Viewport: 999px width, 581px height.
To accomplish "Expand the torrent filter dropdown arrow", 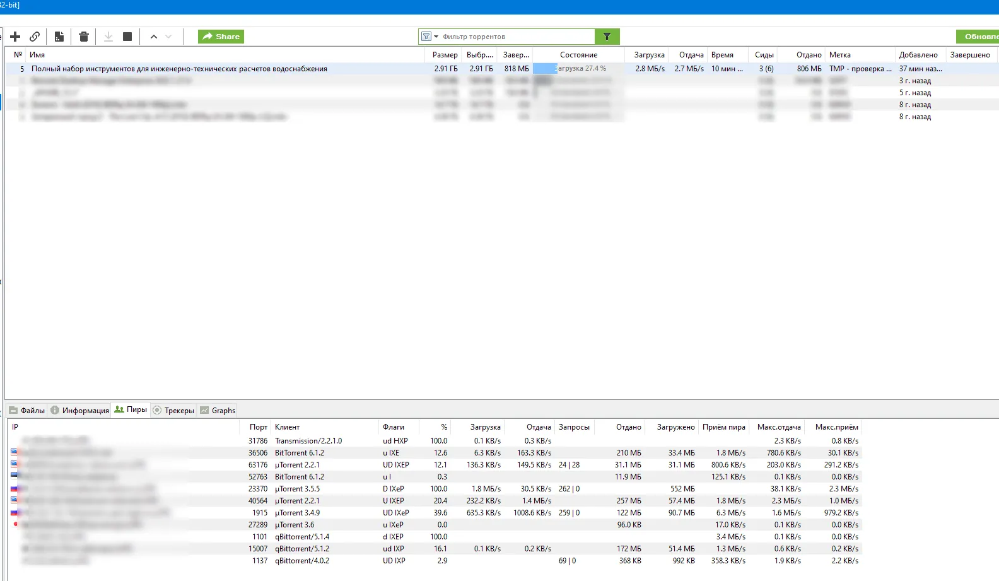I will pos(436,37).
